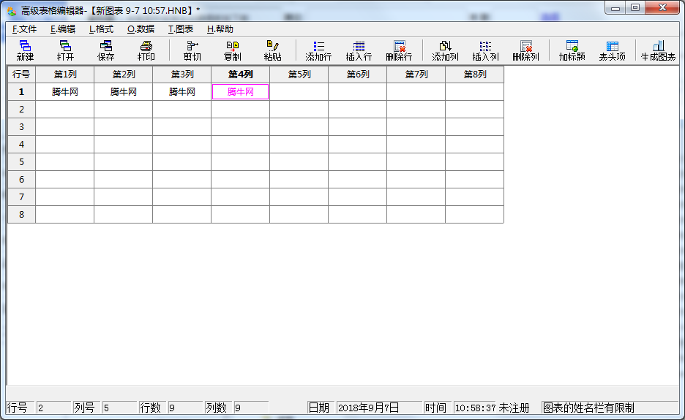Click the time 10:58:37 in status bar
The height and width of the screenshot is (420, 685).
pos(475,408)
